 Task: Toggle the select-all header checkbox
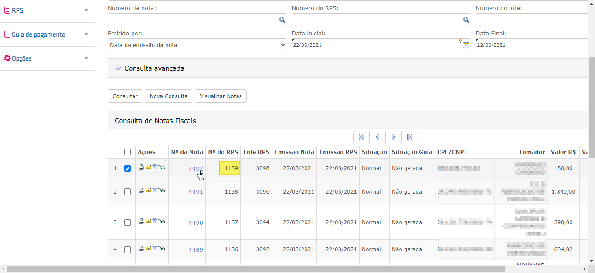(x=127, y=152)
